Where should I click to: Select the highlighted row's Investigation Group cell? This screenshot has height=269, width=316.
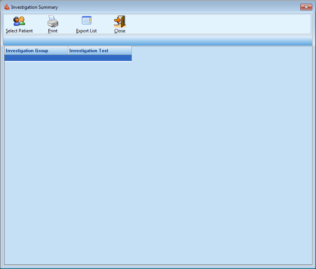tap(36, 58)
